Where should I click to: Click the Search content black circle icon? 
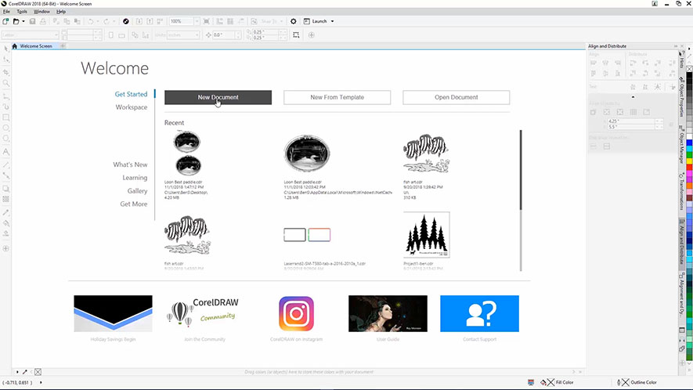(x=126, y=21)
